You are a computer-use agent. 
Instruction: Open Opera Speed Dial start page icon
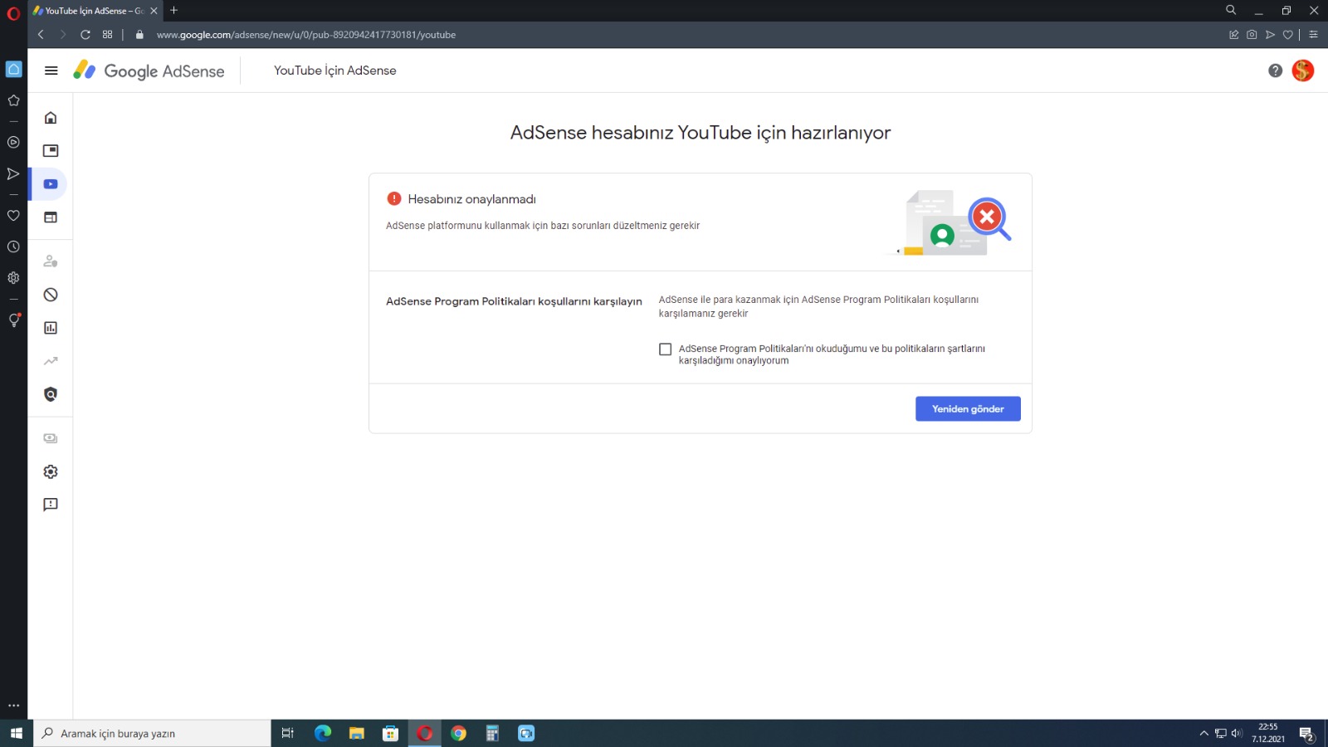(107, 35)
